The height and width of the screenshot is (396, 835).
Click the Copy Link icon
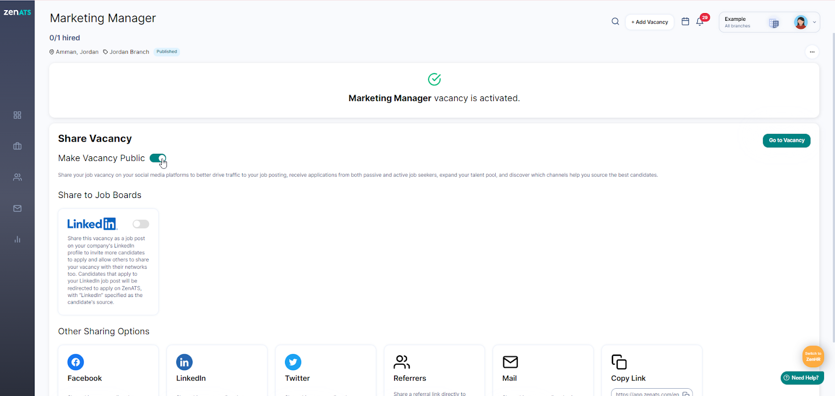[x=619, y=362]
